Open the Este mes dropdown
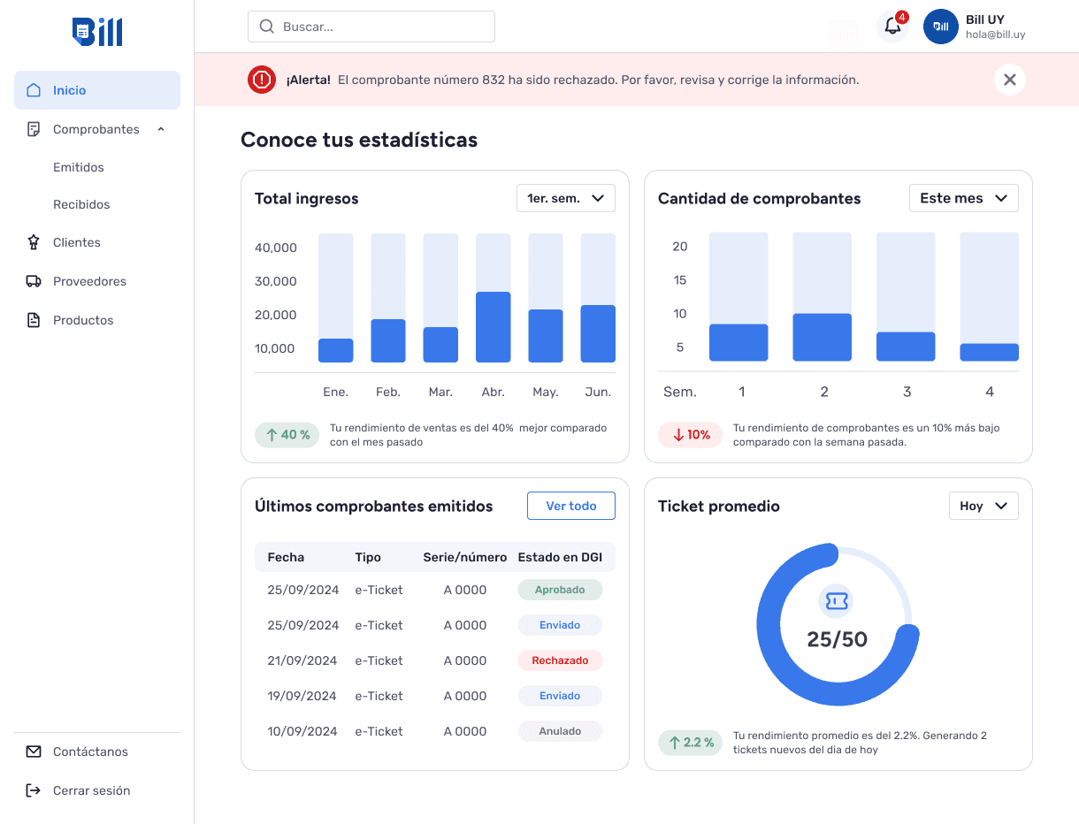1079x824 pixels. tap(964, 198)
